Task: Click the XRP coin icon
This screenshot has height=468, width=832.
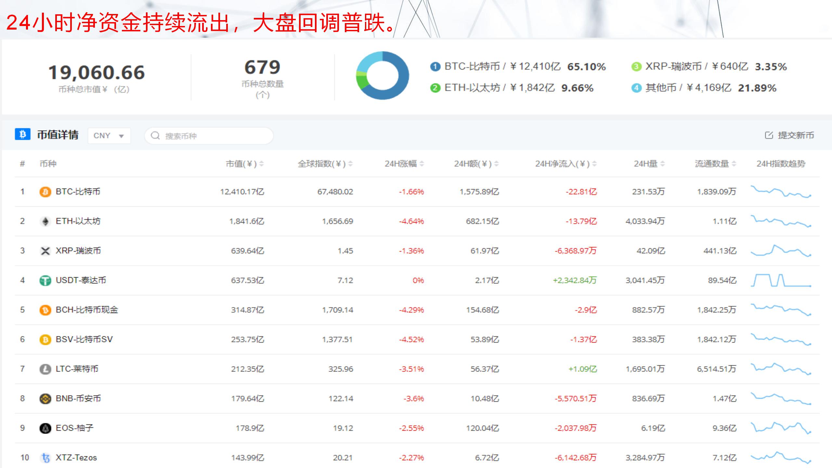Action: point(45,251)
